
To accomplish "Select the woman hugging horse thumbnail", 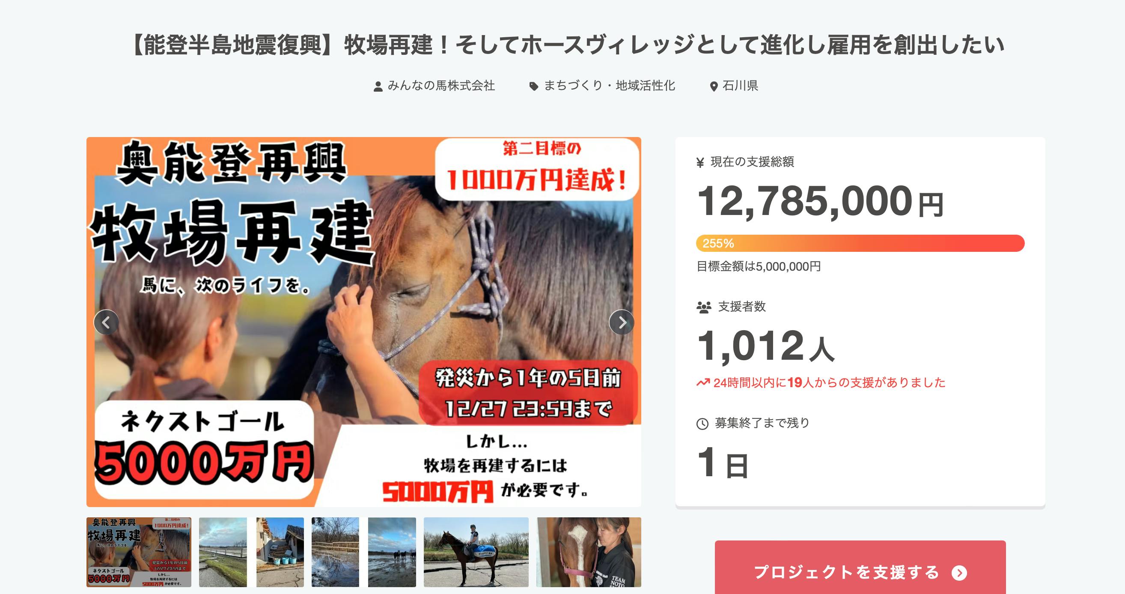I will [x=589, y=552].
